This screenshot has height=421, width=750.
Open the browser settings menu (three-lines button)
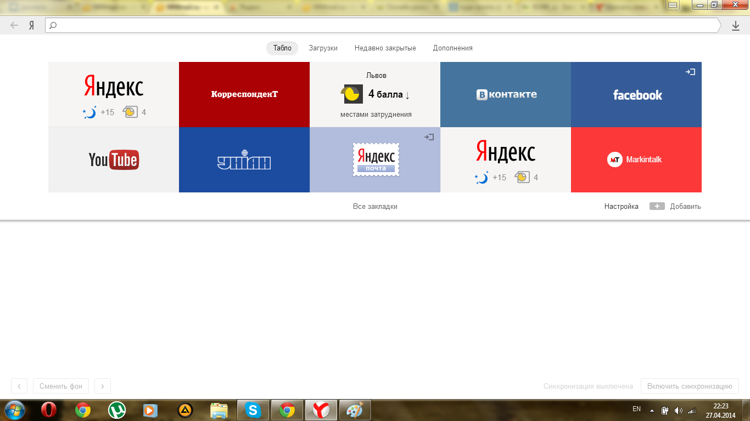pos(673,4)
